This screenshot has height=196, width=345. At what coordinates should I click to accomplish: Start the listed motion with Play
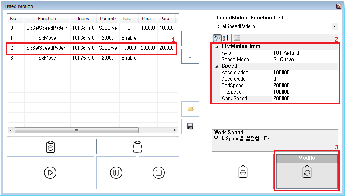(x=50, y=173)
